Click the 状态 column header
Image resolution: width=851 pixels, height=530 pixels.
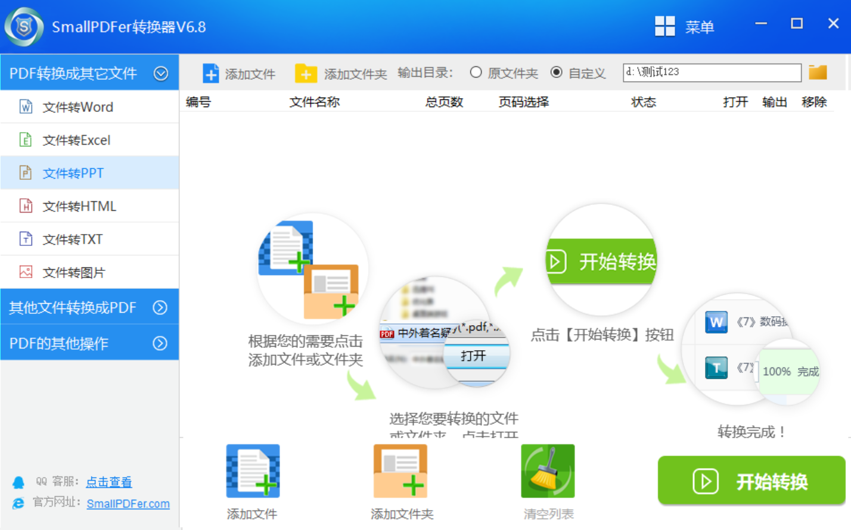pos(644,102)
